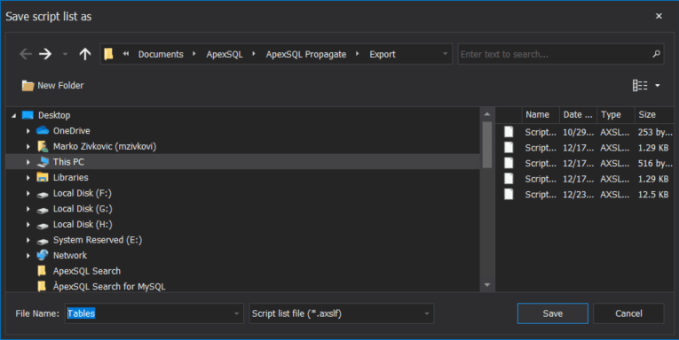Click the search text field
Screen dimensions: 679x340
click(554, 54)
